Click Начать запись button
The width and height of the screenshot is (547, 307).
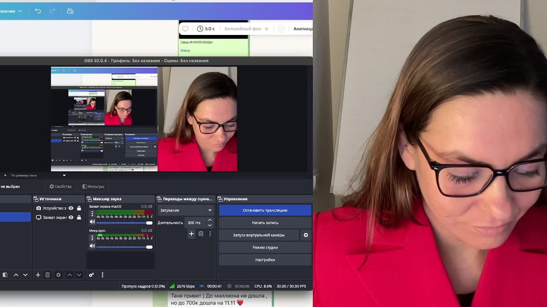pyautogui.click(x=265, y=223)
